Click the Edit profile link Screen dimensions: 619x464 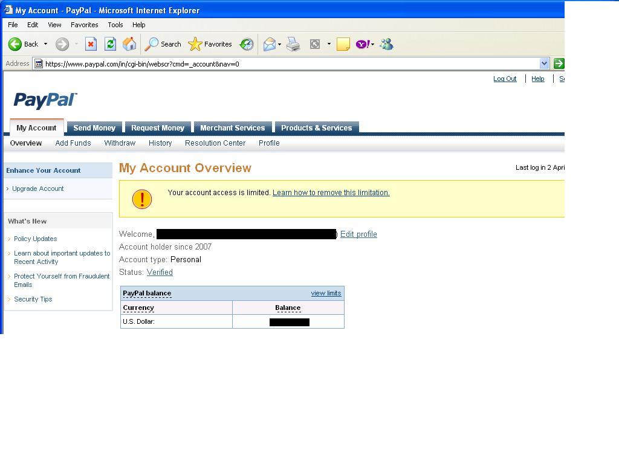tap(358, 234)
